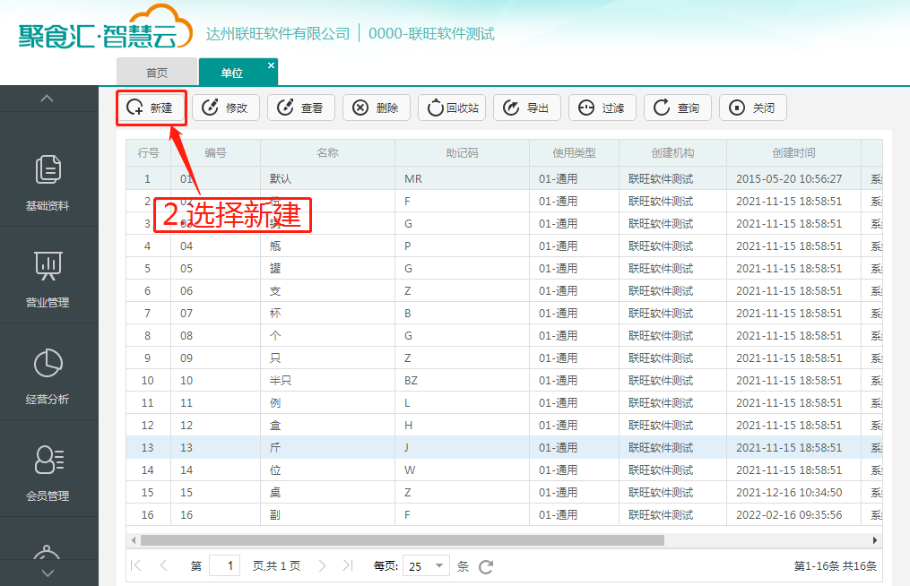910x586 pixels.
Task: Select the row named 瓶
Action: tap(504, 246)
